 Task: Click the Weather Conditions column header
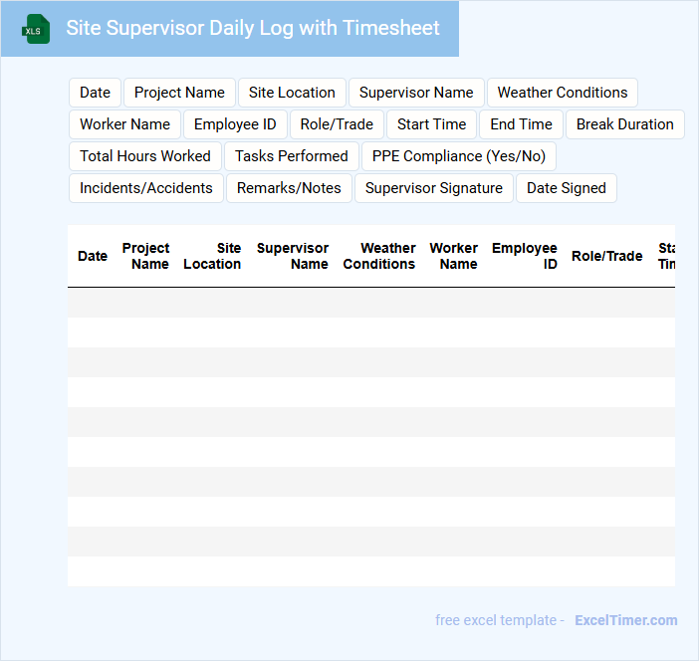coord(379,256)
